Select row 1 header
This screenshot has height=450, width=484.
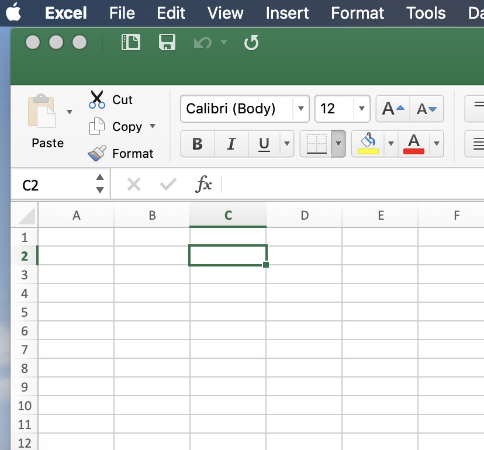tap(25, 237)
